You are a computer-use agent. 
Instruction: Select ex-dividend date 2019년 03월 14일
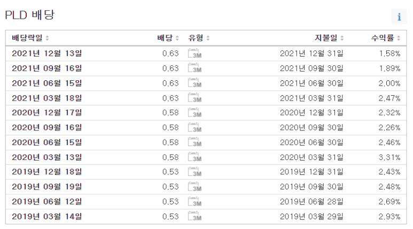(47, 216)
